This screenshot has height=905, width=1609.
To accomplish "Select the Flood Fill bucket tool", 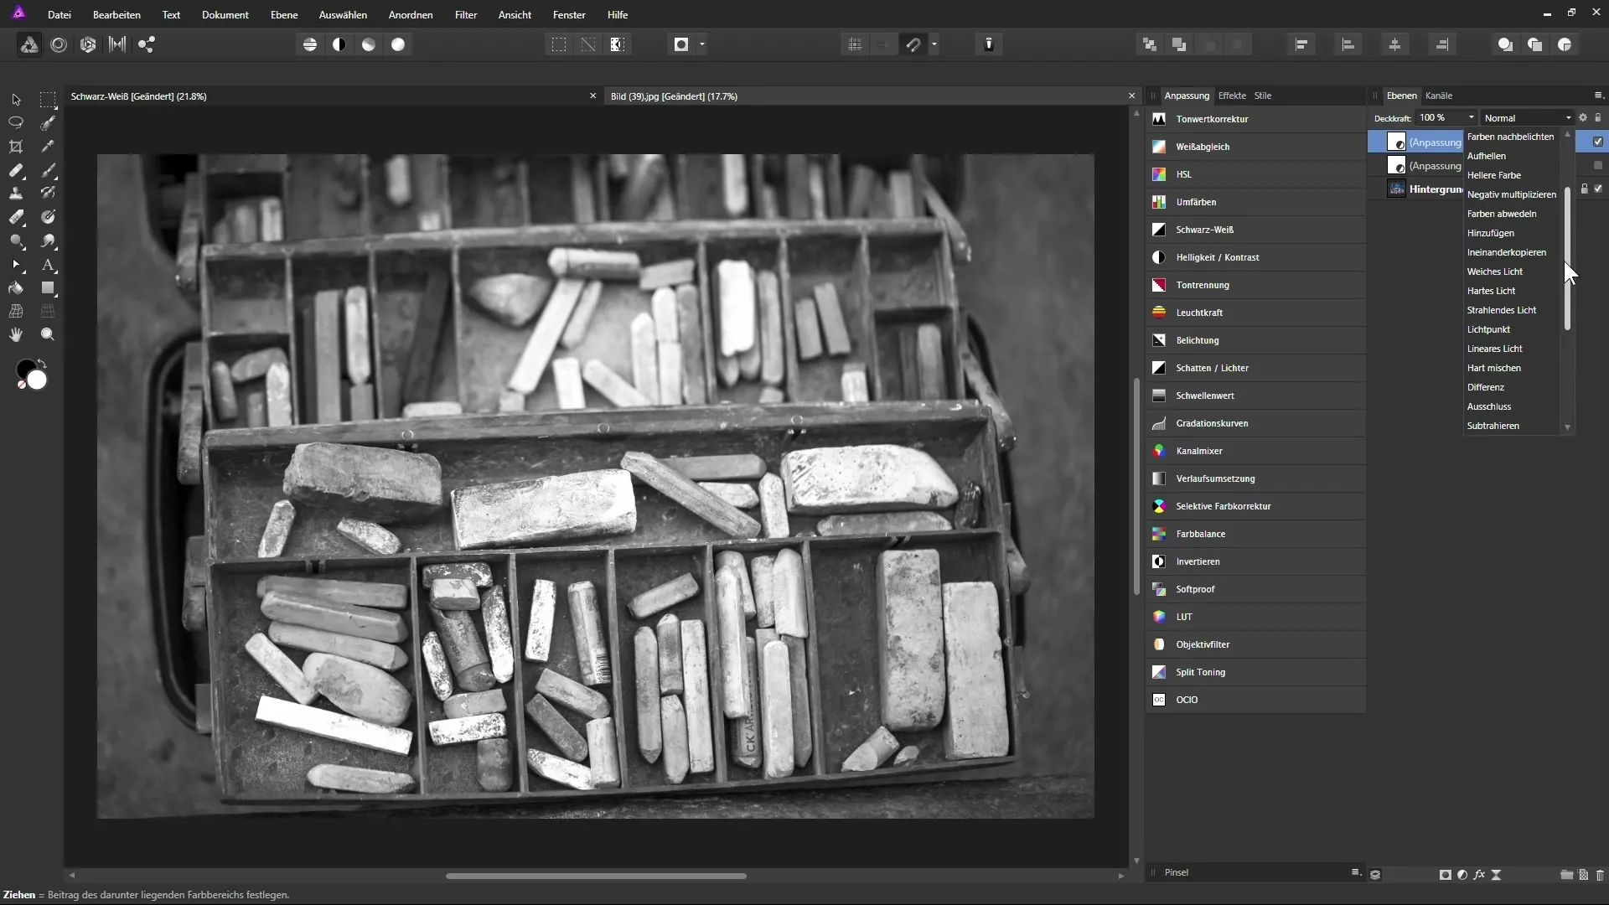I will pos(16,288).
